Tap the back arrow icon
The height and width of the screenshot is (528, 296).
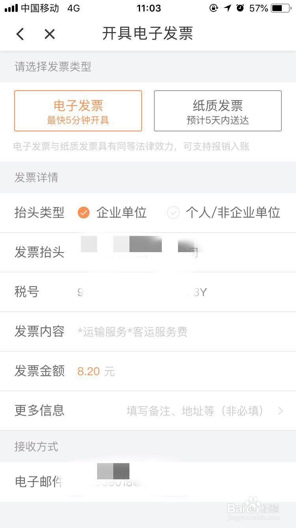click(20, 34)
